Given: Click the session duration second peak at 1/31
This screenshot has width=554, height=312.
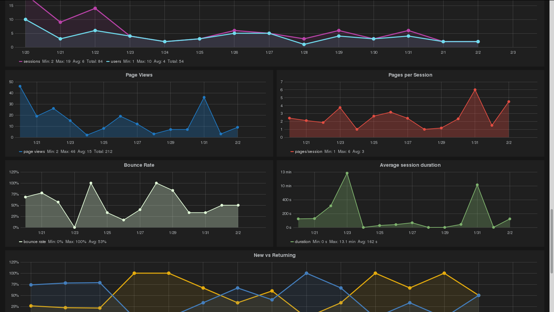Looking at the screenshot, I should click(x=477, y=185).
